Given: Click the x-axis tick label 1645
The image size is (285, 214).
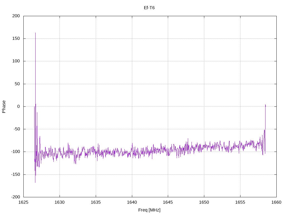Looking at the screenshot, I should point(168,202).
